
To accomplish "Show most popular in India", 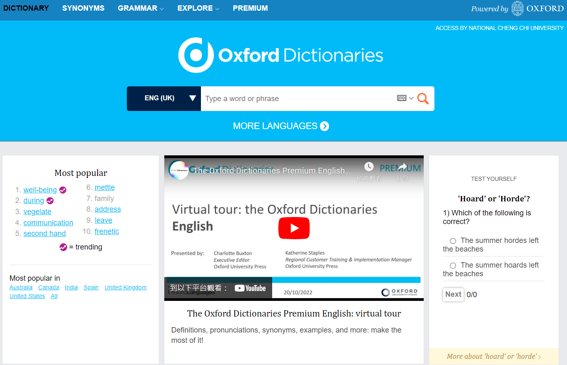I will pyautogui.click(x=71, y=287).
